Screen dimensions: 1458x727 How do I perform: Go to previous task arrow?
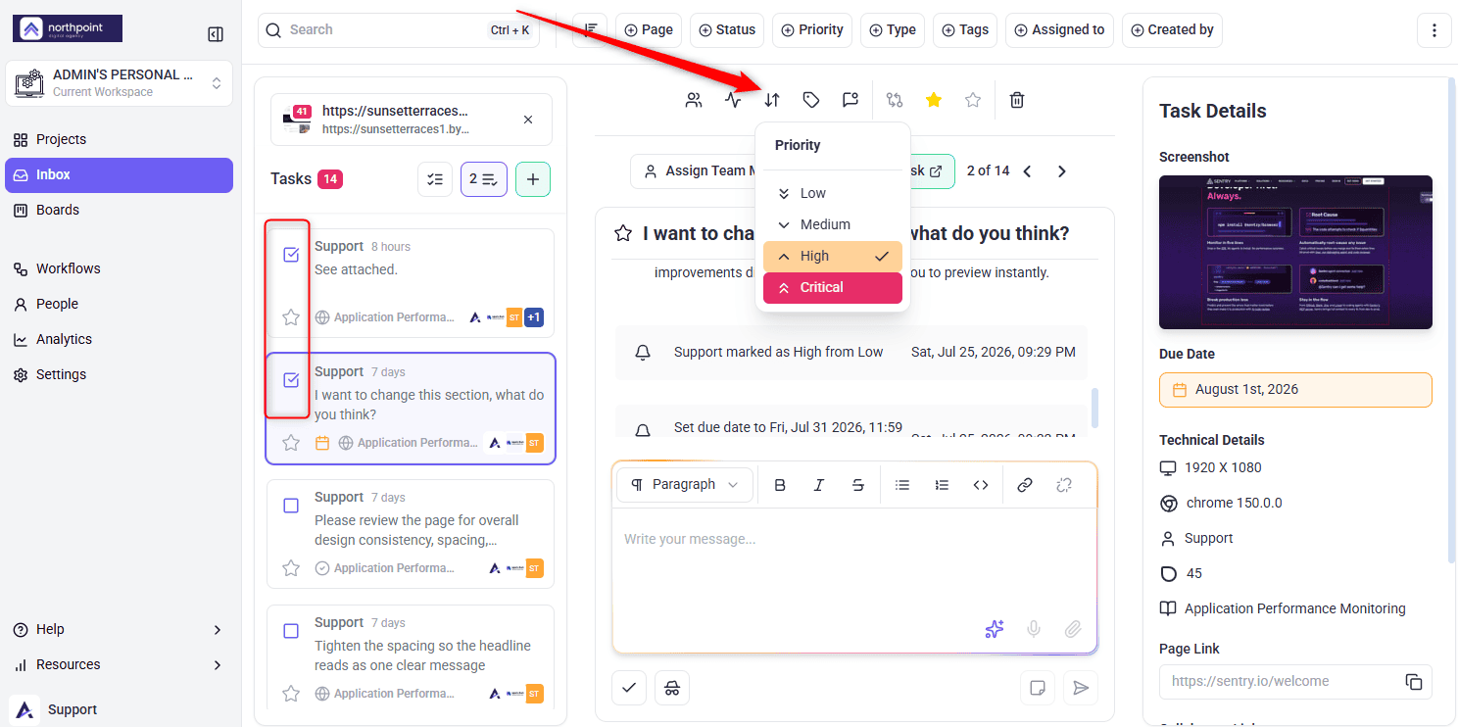point(1027,171)
